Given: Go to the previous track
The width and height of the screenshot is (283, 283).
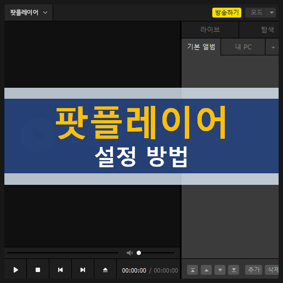Looking at the screenshot, I should click(x=60, y=270).
